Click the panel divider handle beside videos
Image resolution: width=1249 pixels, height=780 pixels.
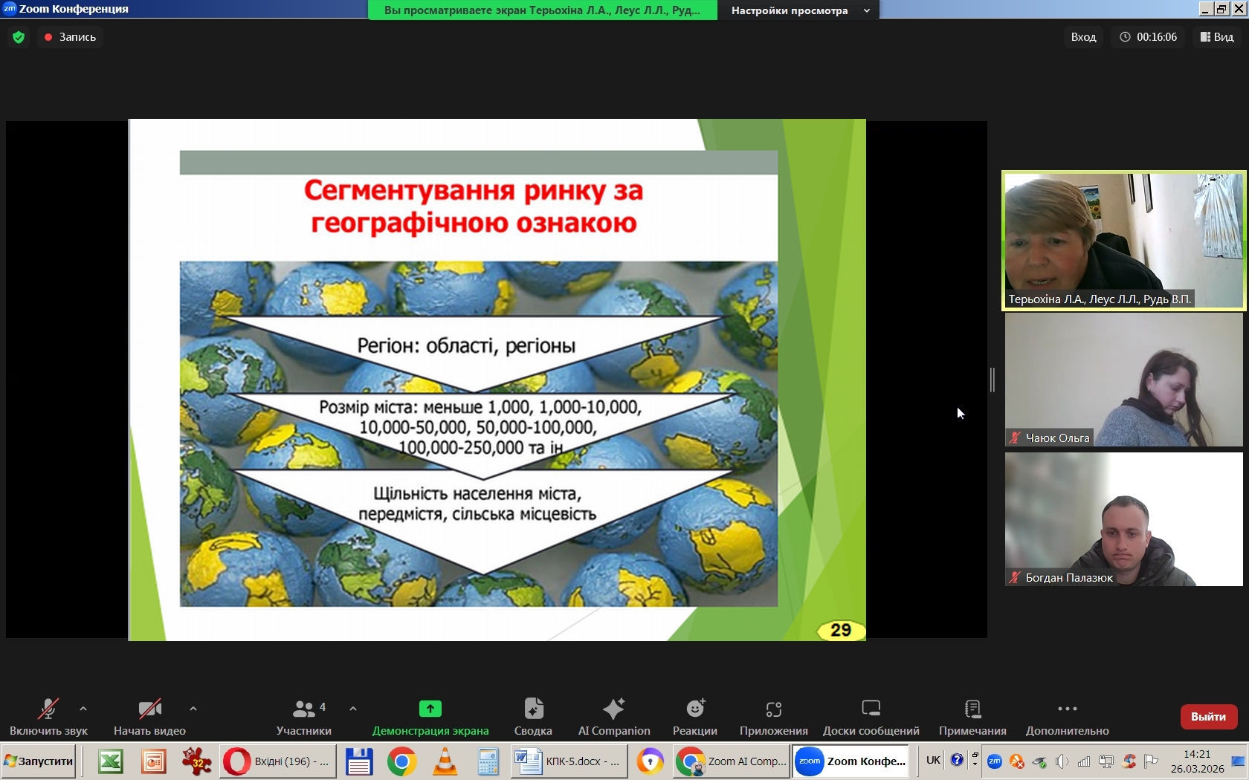[x=993, y=380]
